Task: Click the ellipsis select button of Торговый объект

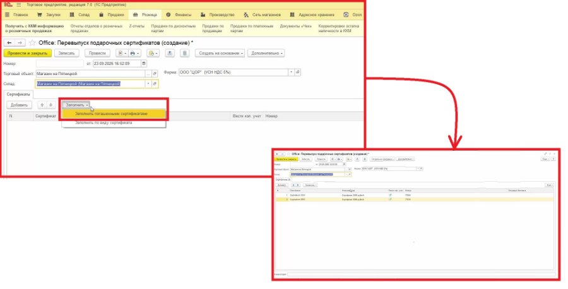Action: coord(148,74)
